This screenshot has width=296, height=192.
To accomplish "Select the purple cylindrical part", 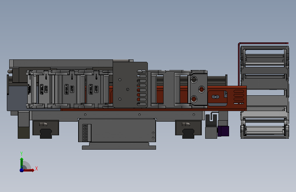I will pyautogui.click(x=223, y=131).
